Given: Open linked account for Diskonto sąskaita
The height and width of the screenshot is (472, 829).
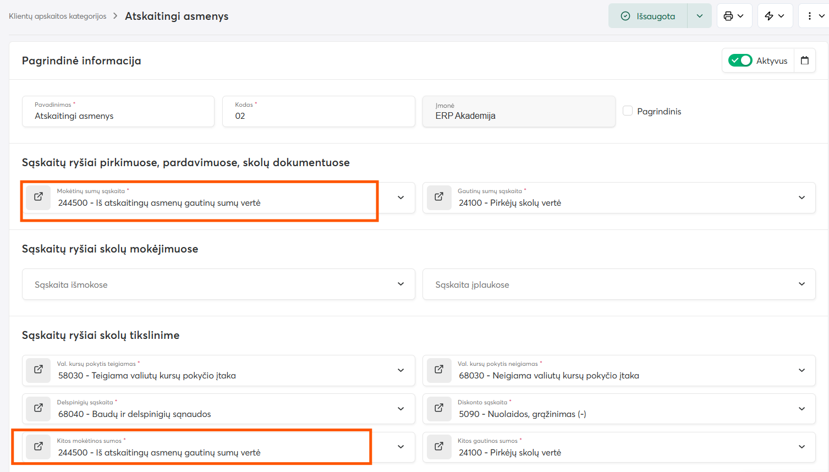Looking at the screenshot, I should (439, 408).
